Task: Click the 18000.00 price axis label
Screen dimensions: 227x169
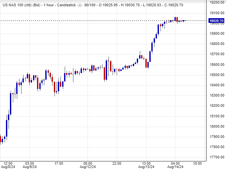Action: pyautogui.click(x=217, y=126)
